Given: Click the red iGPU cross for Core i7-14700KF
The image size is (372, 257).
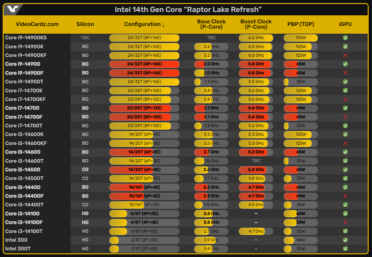Looking at the screenshot, I should (x=345, y=99).
